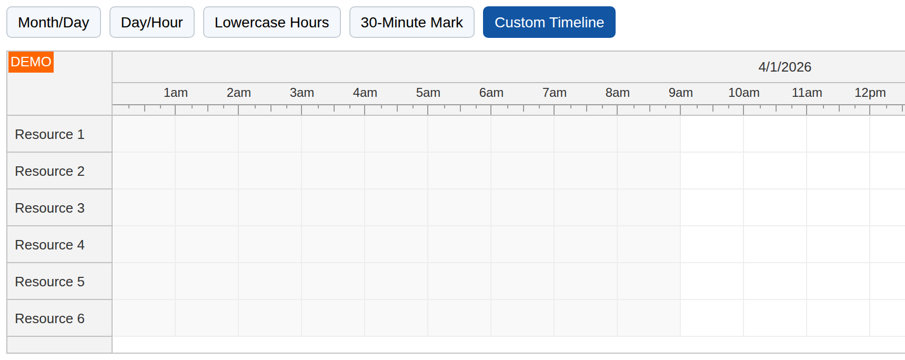This screenshot has height=360, width=905.
Task: Click the Resource 3 row header
Action: pos(50,208)
